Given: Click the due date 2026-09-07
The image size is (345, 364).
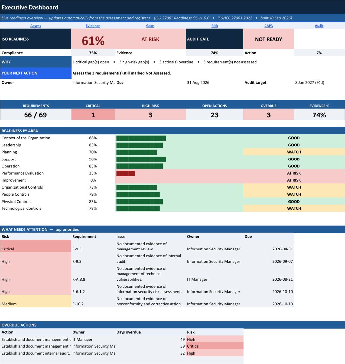Looking at the screenshot, I should click(x=282, y=261).
